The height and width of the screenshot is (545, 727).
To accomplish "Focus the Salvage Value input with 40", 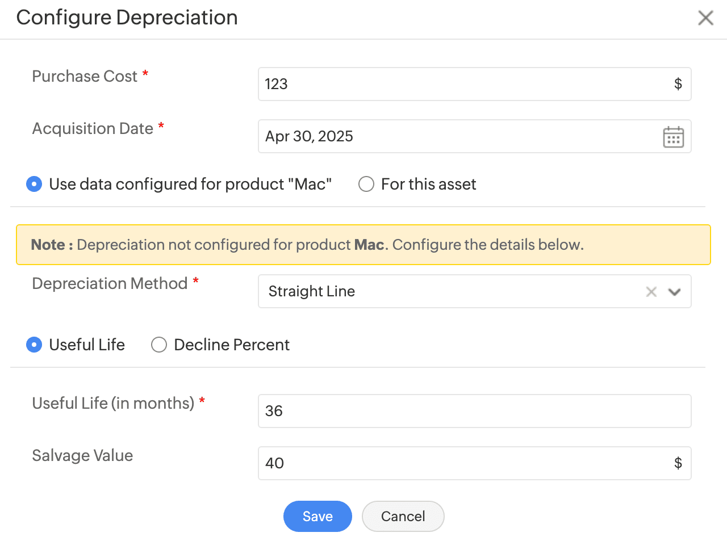I will point(460,463).
